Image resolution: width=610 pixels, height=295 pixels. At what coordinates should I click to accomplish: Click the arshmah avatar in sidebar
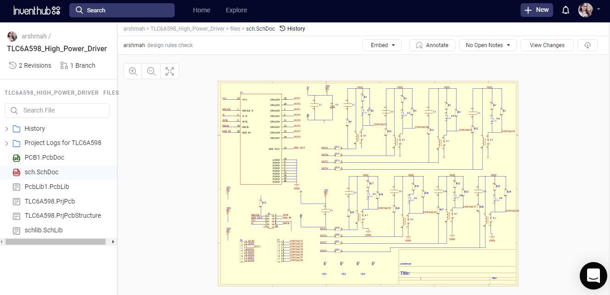pyautogui.click(x=12, y=36)
